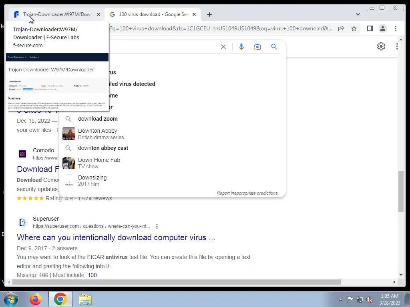Screen dimensions: 410x307
Task: Click the vertical scrollbar up arrow
Action: tap(401, 40)
